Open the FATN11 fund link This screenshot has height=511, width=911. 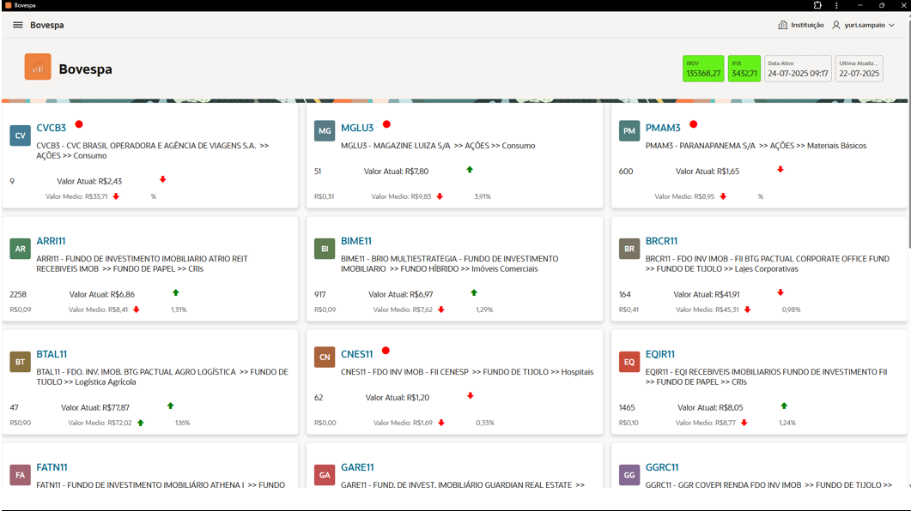click(x=52, y=467)
